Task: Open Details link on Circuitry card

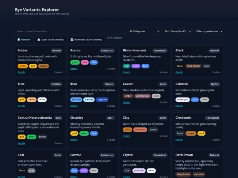Action: [x=74, y=140]
